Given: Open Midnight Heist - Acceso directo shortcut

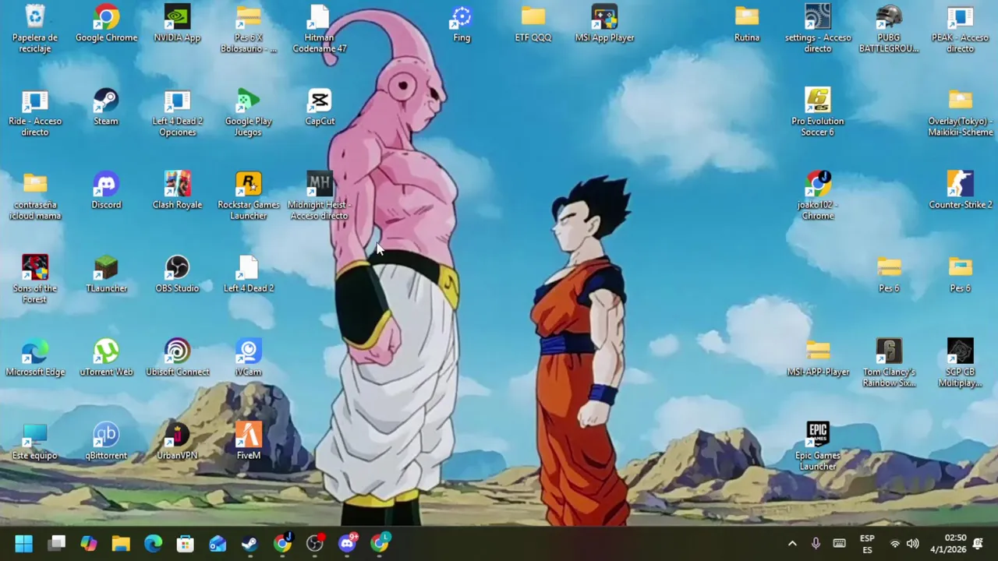Looking at the screenshot, I should pyautogui.click(x=320, y=196).
